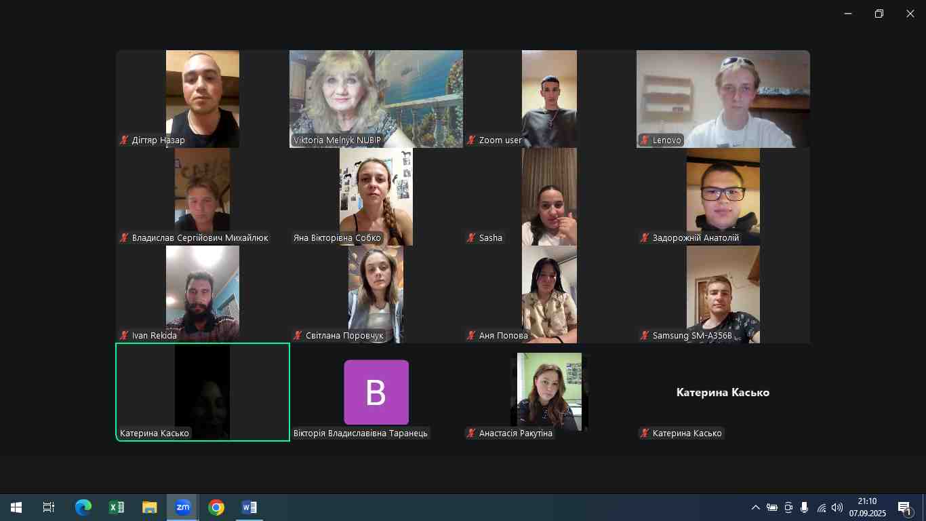Select Ivan Rekida's video tile
This screenshot has width=926, height=521.
pos(203,294)
